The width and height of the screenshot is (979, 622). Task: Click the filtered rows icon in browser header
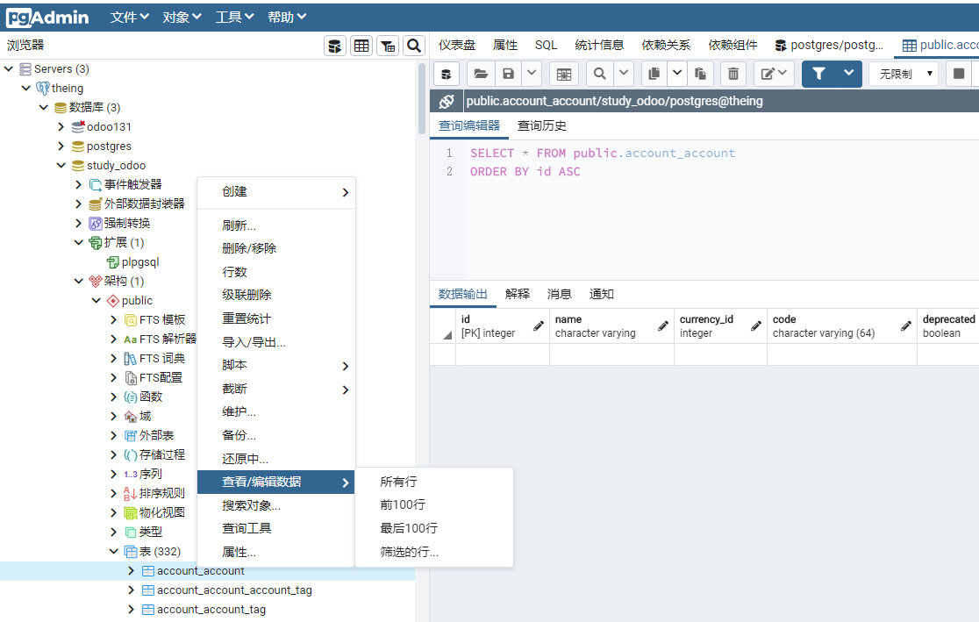(x=388, y=46)
